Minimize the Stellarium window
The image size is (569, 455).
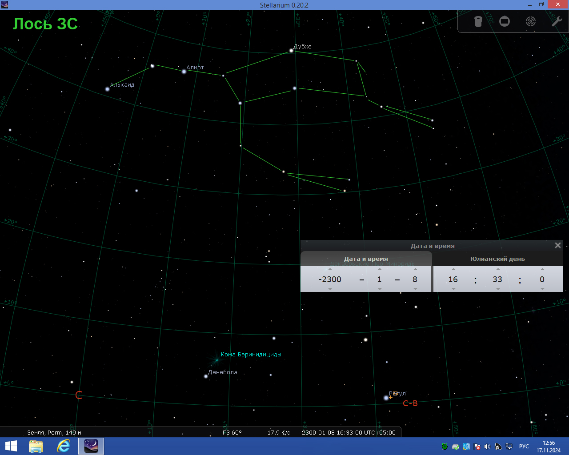(x=530, y=5)
